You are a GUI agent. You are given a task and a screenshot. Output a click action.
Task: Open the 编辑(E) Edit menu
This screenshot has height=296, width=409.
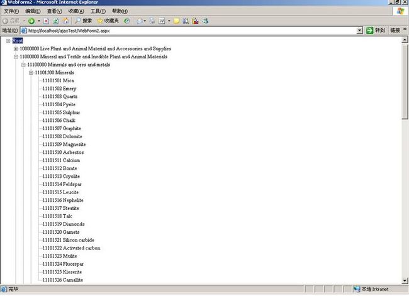pyautogui.click(x=33, y=11)
